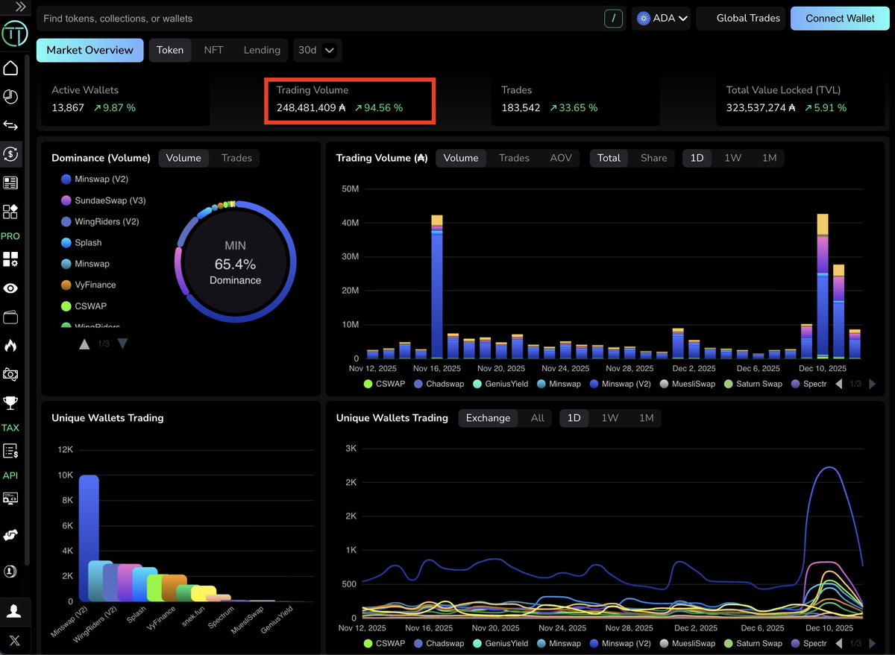Select 1M interval in Unique Wallets chart
The height and width of the screenshot is (655, 895).
click(x=646, y=418)
